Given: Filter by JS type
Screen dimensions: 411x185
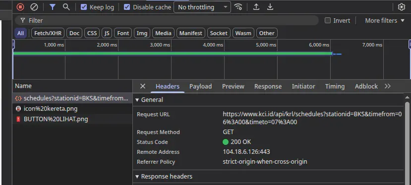Looking at the screenshot, I should tap(107, 33).
